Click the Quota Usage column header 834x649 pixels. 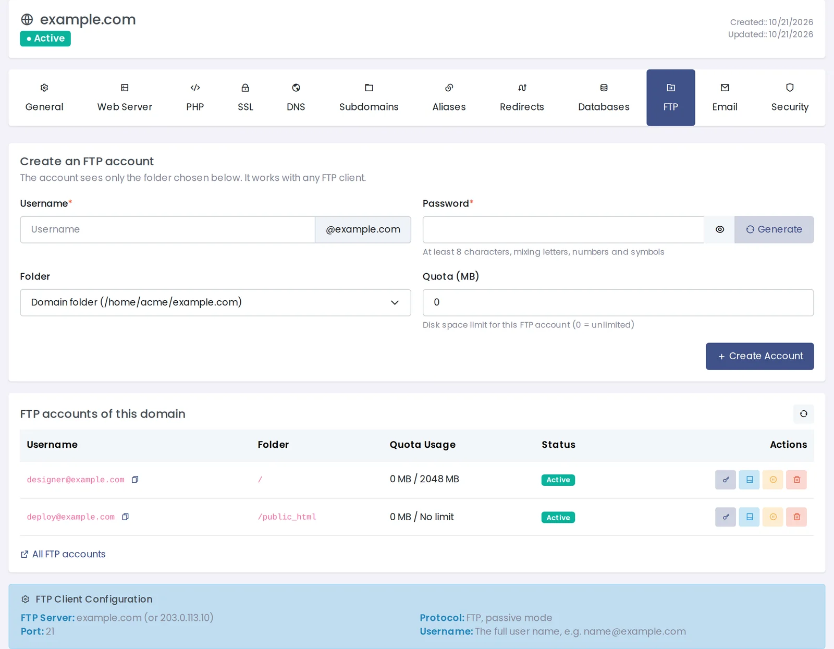423,445
